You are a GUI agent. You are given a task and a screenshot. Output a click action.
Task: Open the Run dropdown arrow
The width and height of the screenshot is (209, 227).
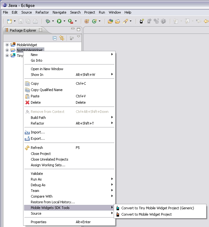pyautogui.click(x=64, y=21)
